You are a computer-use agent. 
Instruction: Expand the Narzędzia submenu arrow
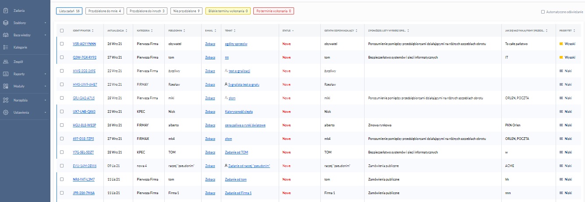coord(45,100)
